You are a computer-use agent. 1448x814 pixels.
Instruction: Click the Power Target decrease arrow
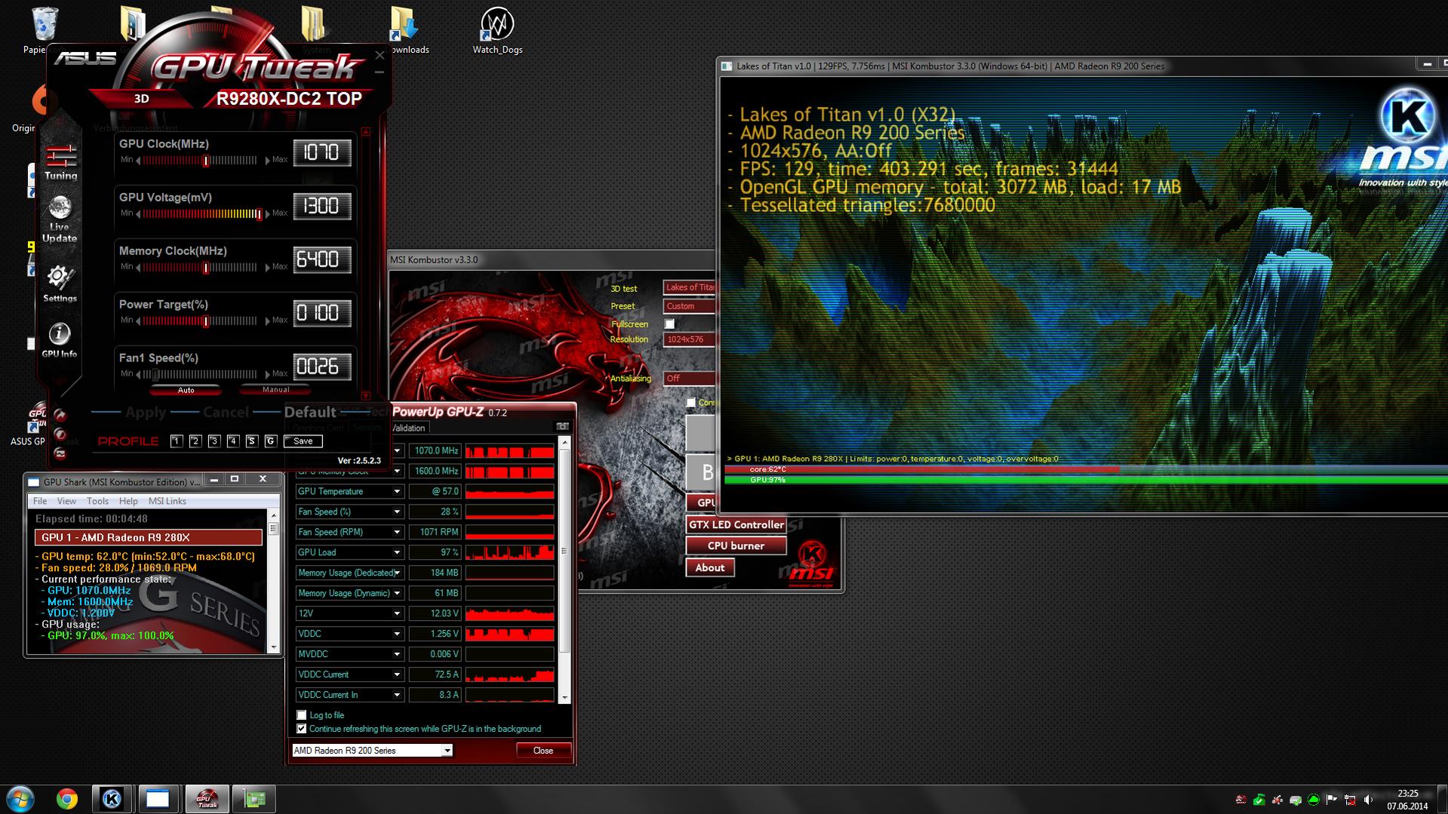[139, 321]
